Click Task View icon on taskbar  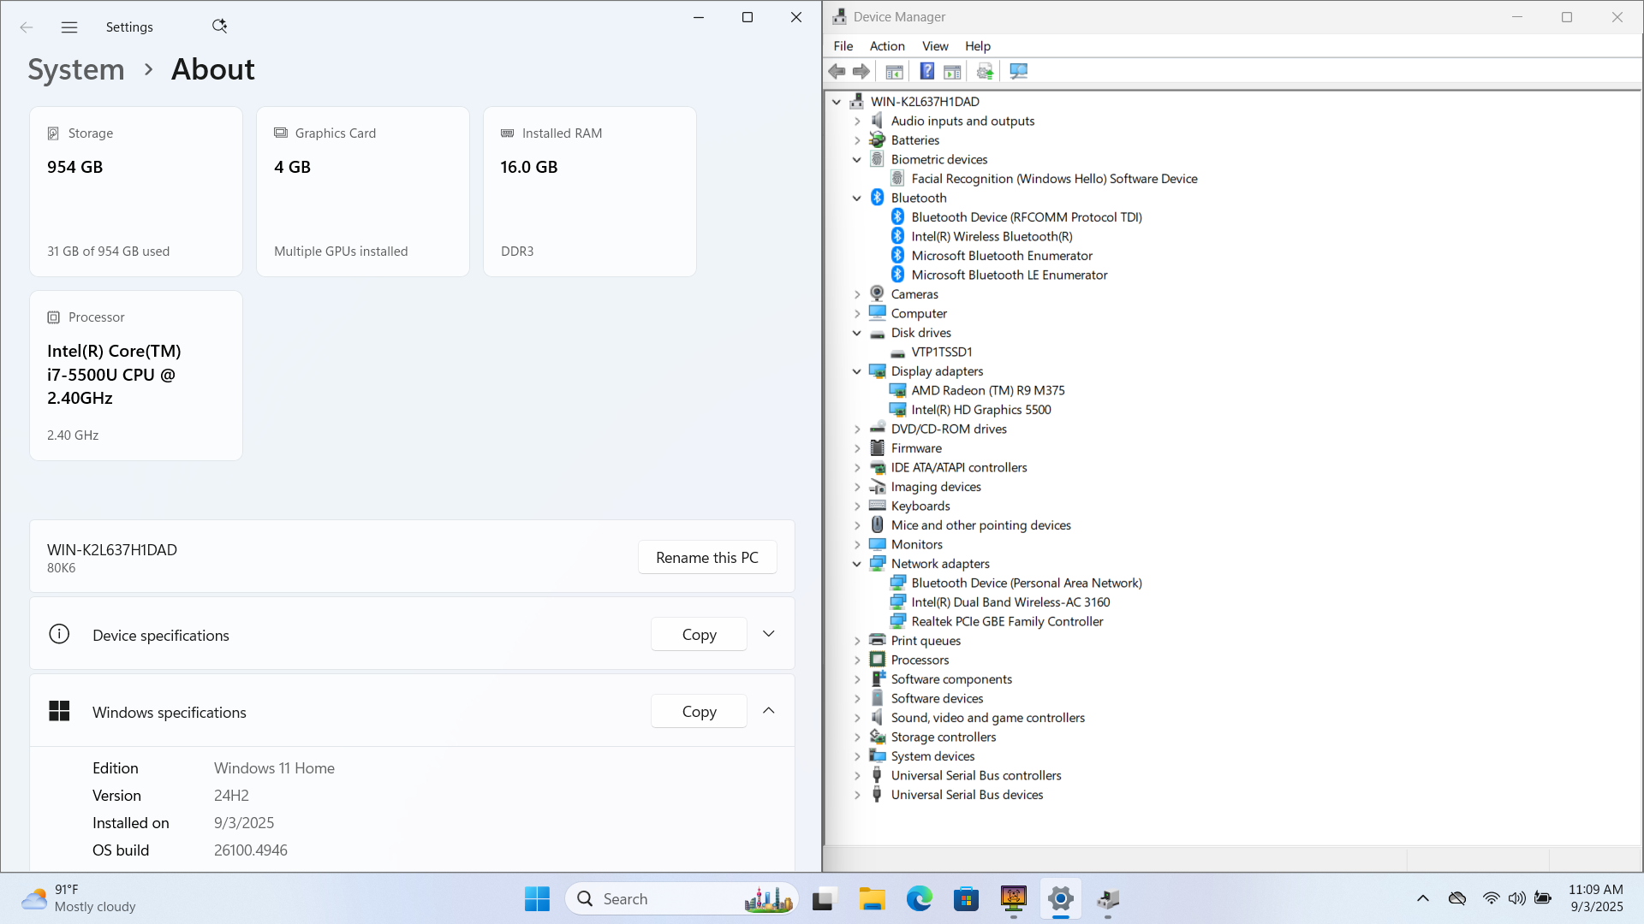point(824,899)
